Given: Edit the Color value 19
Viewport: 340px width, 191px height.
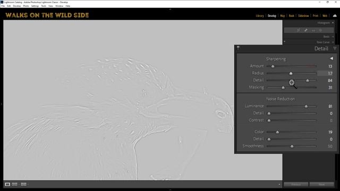Looking at the screenshot, I should [x=330, y=132].
